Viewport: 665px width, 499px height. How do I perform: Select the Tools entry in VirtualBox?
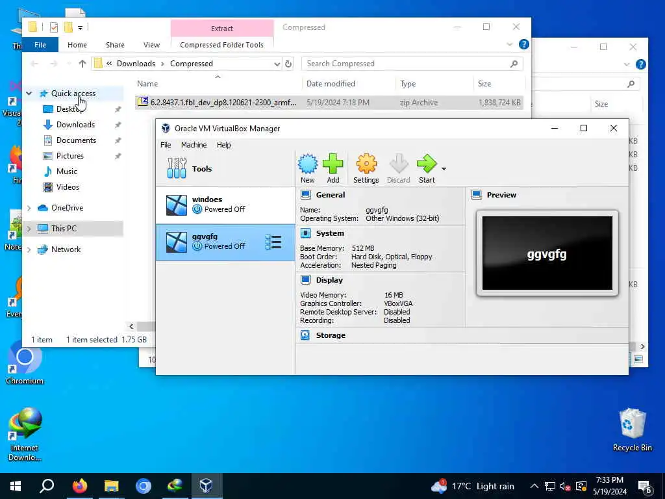pos(225,168)
